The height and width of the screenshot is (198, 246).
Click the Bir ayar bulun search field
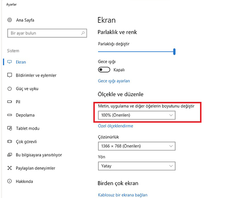click(47, 33)
